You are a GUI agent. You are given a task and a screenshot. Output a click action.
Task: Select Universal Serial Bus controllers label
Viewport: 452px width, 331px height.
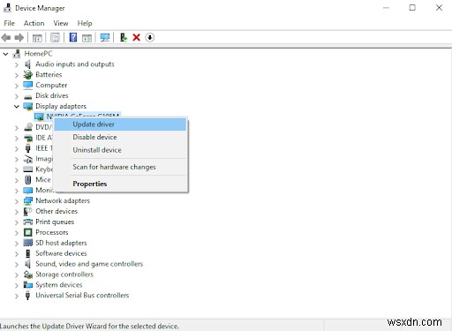coord(82,296)
